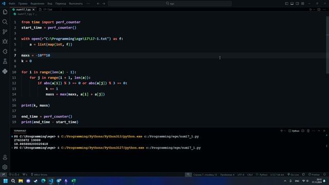This screenshot has width=329, height=185.
Task: Open the overflow ellipsis in menu bar
Action: click(x=88, y=4)
